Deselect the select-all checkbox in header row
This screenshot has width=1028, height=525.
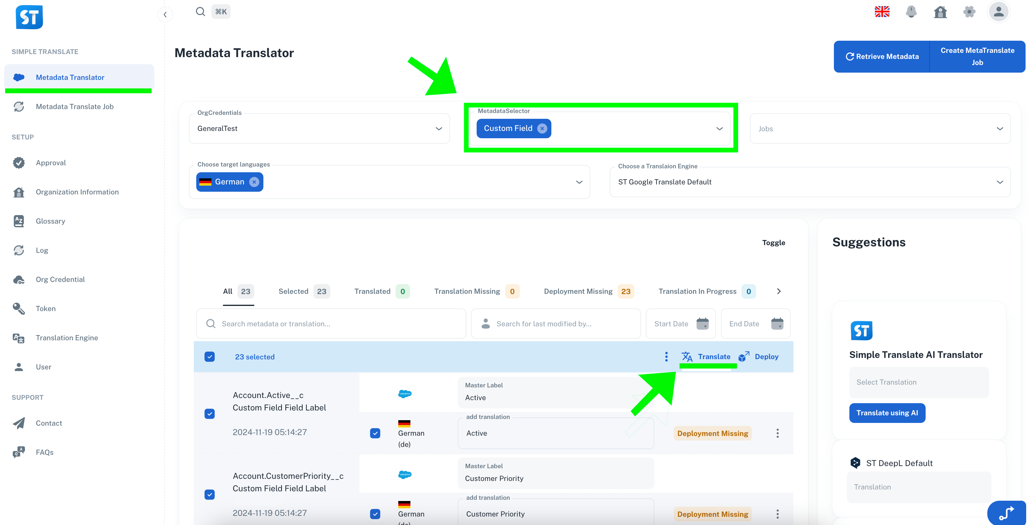pyautogui.click(x=210, y=356)
